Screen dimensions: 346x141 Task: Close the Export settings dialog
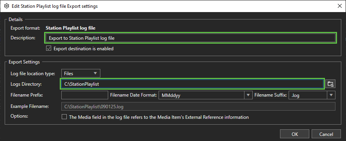point(340,6)
